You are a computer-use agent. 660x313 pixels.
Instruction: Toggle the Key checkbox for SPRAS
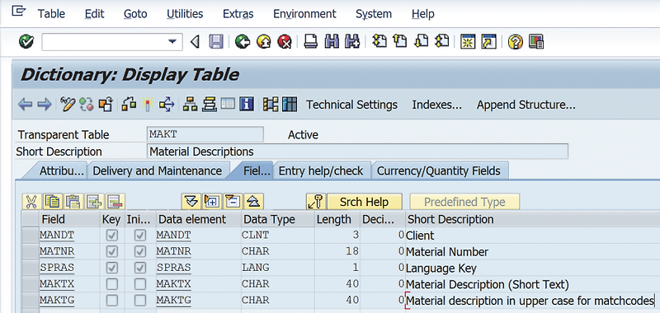112,268
